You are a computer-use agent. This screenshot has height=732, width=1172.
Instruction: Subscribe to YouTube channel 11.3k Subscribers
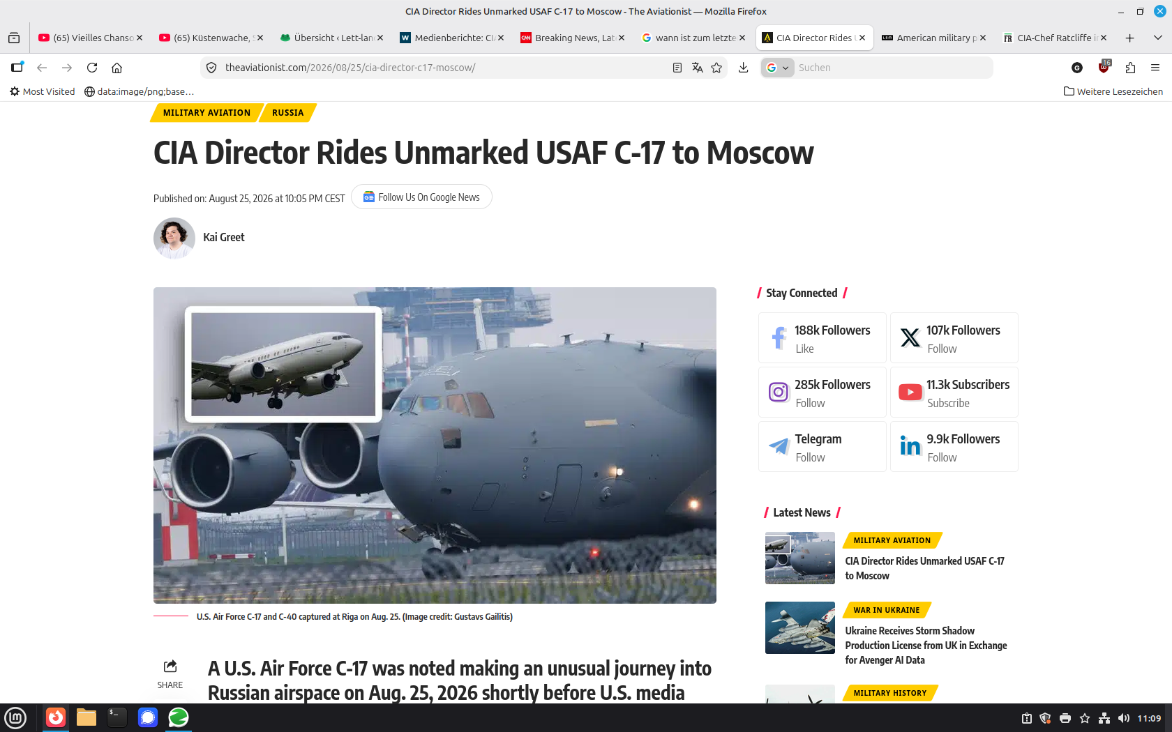click(x=954, y=392)
